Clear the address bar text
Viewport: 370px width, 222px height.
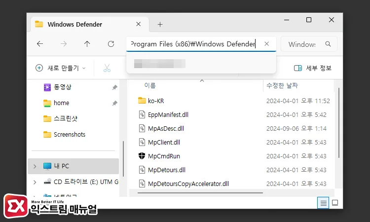click(x=266, y=44)
